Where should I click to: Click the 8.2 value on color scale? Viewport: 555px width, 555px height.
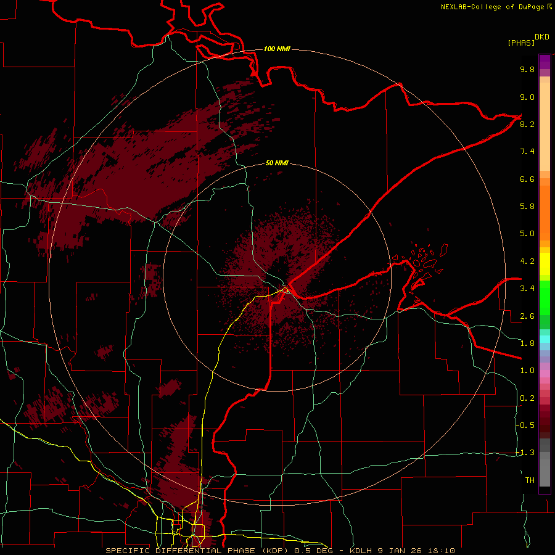click(527, 125)
